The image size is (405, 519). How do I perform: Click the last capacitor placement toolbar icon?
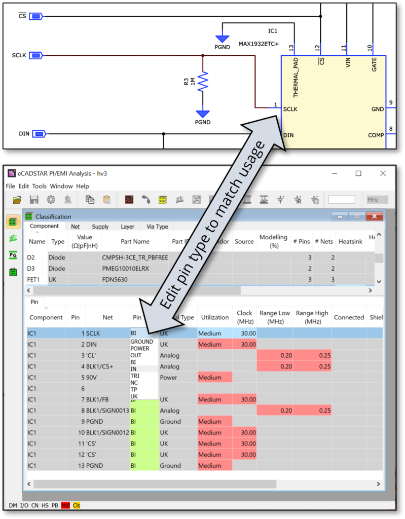tap(315, 200)
